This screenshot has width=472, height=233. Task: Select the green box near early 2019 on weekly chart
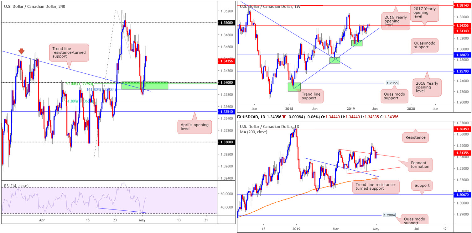coord(357,43)
